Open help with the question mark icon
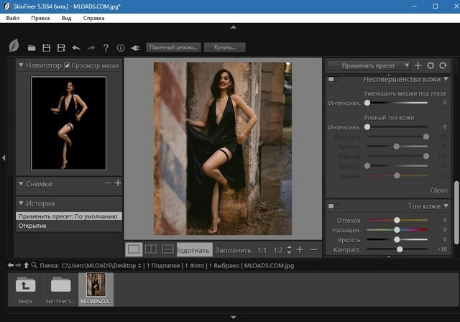Image resolution: width=460 pixels, height=322 pixels. [106, 48]
